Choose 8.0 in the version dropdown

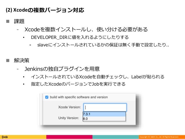[x=104, y=119]
